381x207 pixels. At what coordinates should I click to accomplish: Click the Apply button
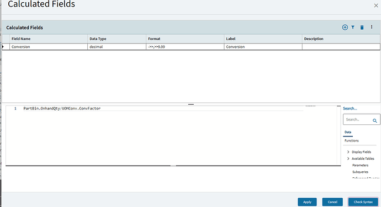pyautogui.click(x=307, y=202)
